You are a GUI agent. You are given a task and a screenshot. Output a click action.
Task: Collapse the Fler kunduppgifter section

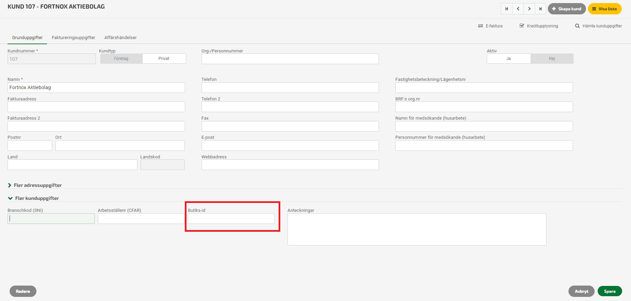(x=33, y=198)
